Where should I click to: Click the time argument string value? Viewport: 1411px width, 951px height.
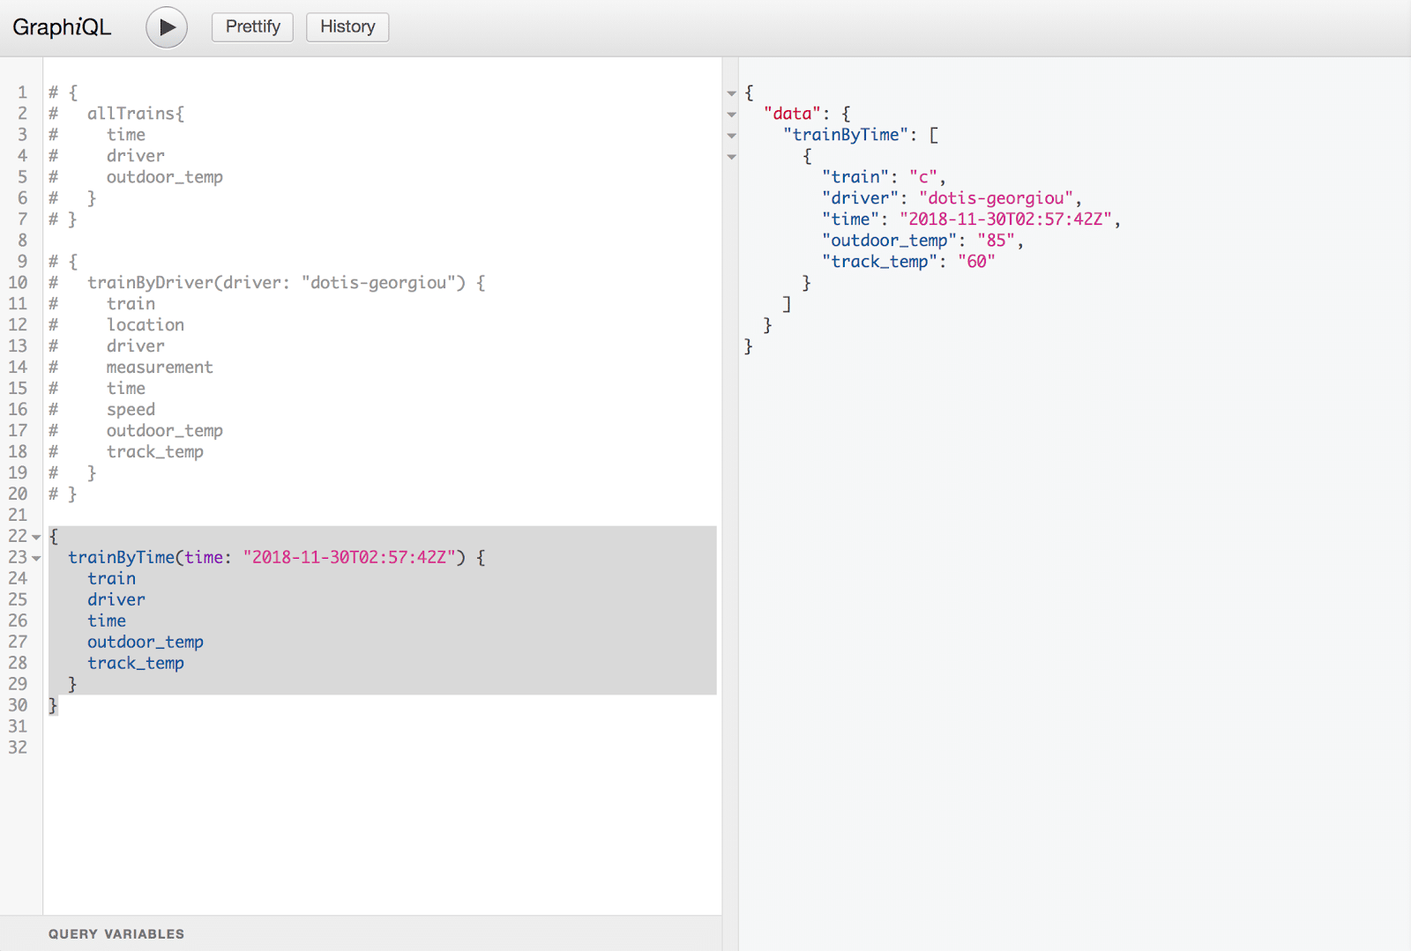[349, 557]
